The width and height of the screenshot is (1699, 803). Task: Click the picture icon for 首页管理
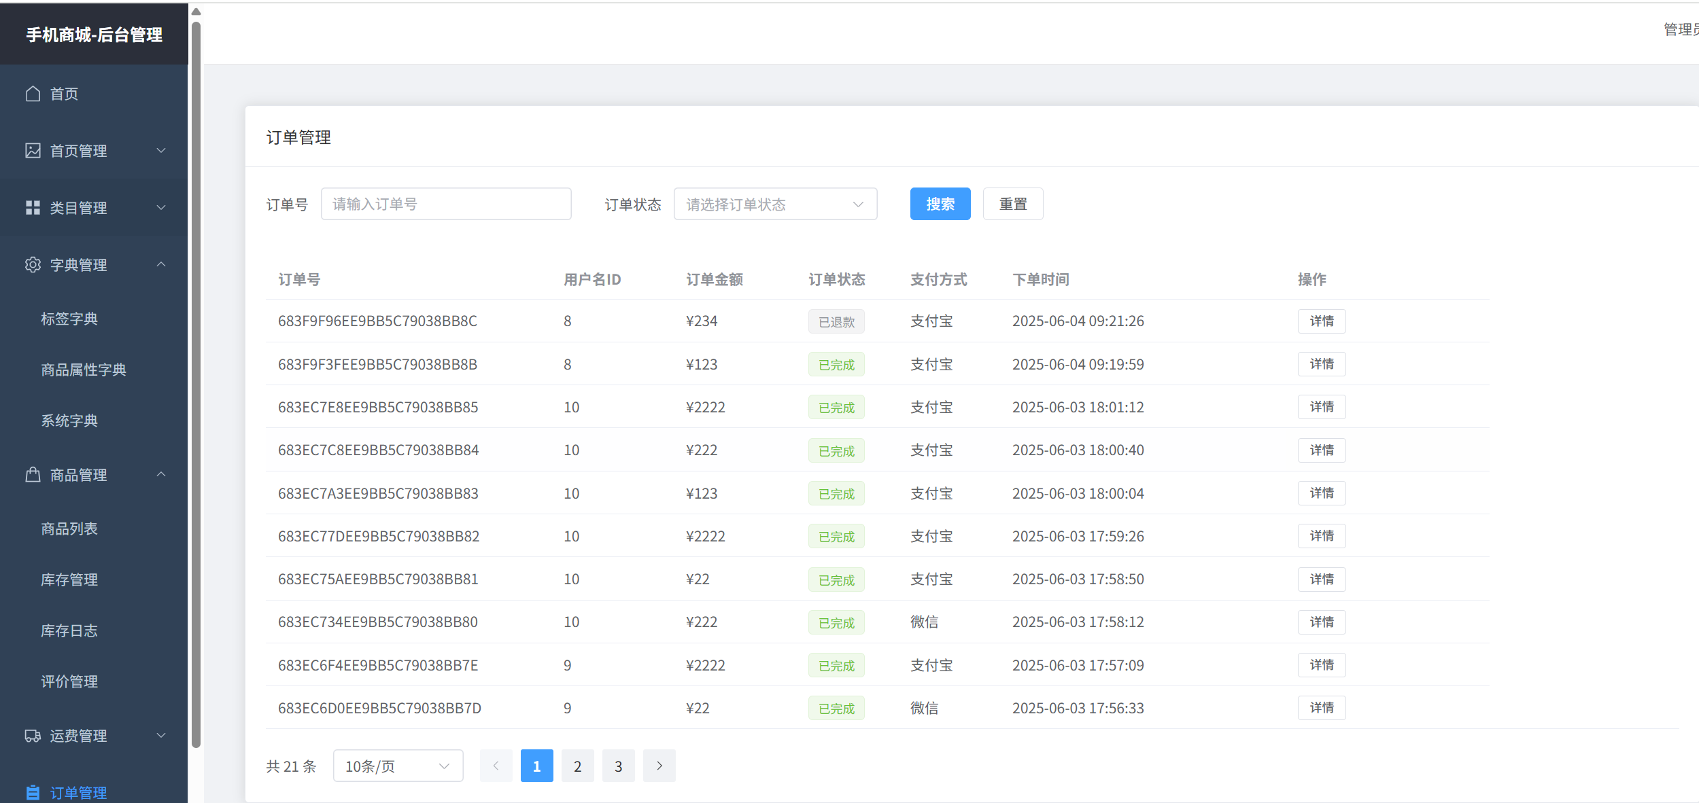tap(33, 151)
